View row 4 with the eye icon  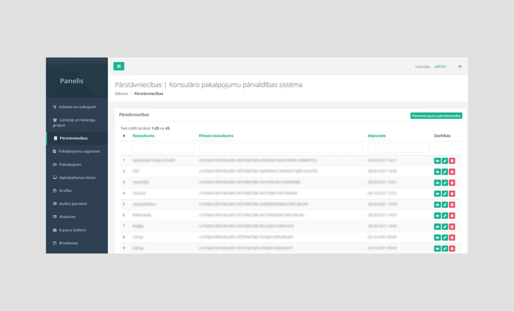tap(437, 194)
